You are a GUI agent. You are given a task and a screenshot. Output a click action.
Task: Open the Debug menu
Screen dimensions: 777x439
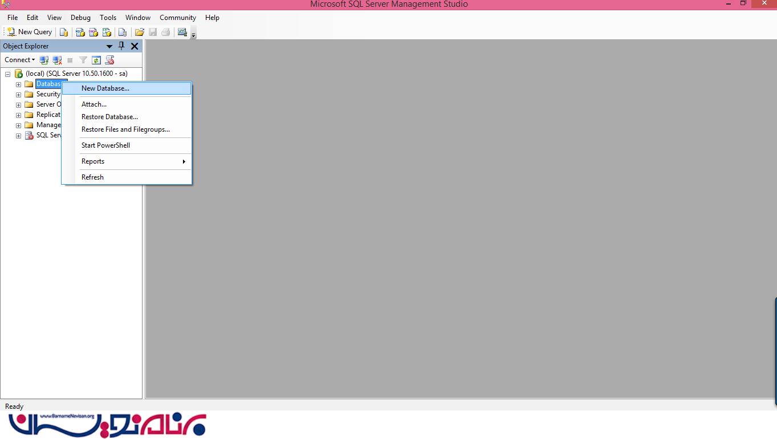[x=80, y=18]
